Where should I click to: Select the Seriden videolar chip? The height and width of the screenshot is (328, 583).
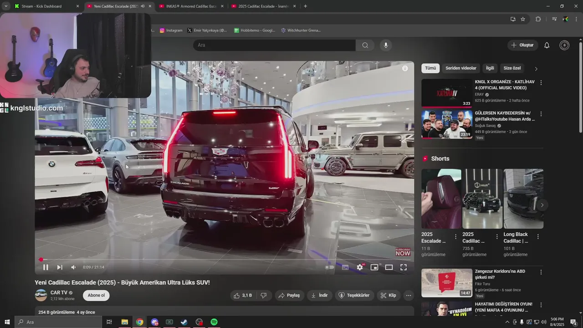[x=461, y=68]
